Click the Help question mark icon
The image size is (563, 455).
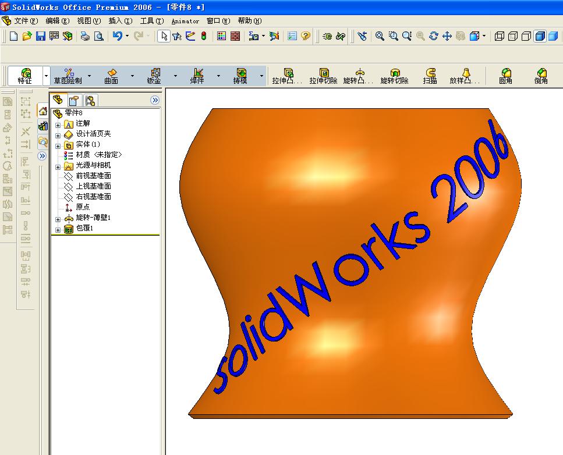click(306, 36)
